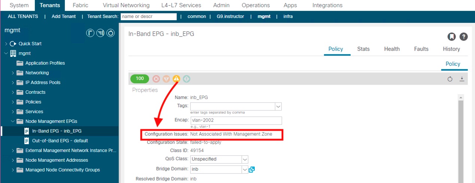
Task: Click the critical faults red icon
Action: pyautogui.click(x=156, y=79)
